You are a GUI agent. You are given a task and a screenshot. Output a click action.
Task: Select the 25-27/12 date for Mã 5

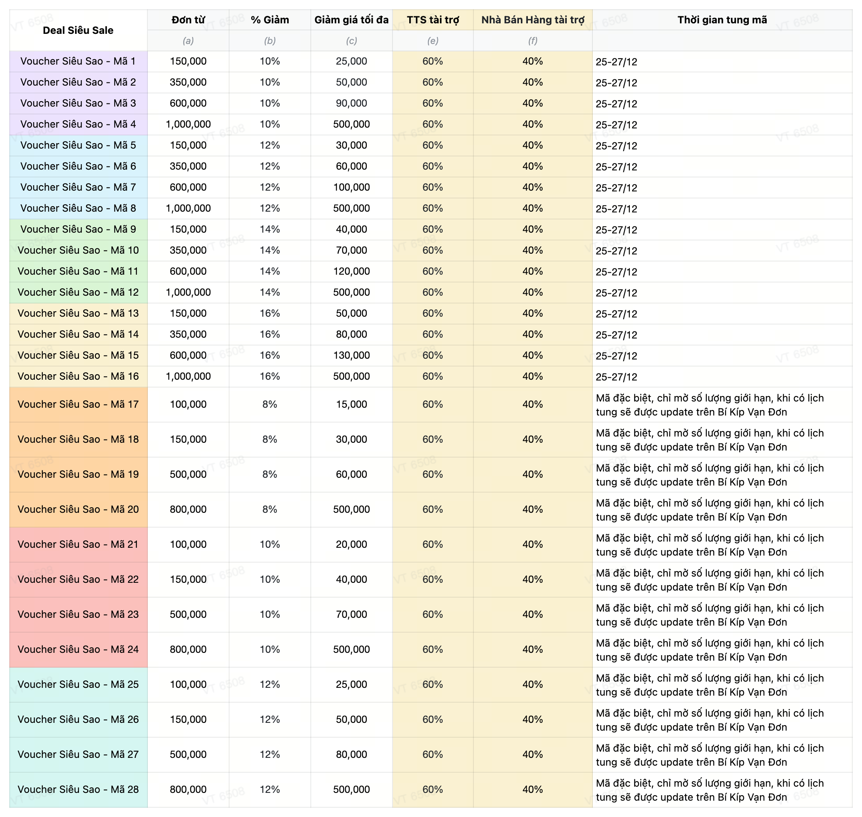click(x=616, y=146)
